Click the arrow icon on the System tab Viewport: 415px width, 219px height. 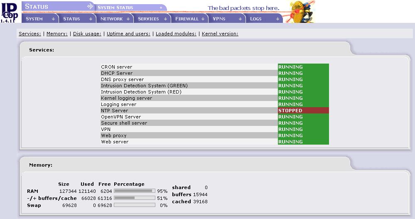[52, 19]
